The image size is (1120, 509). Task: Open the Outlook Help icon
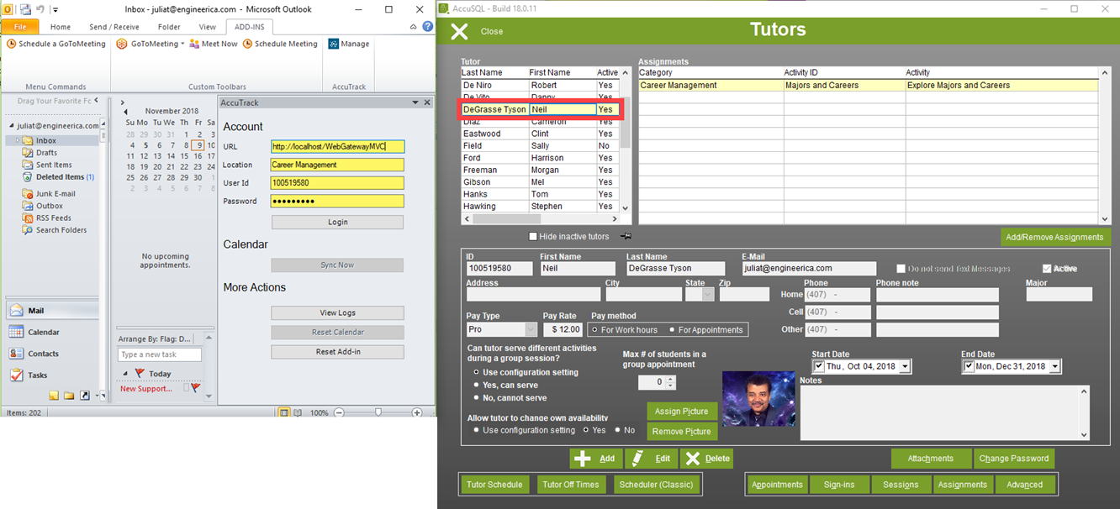[428, 27]
